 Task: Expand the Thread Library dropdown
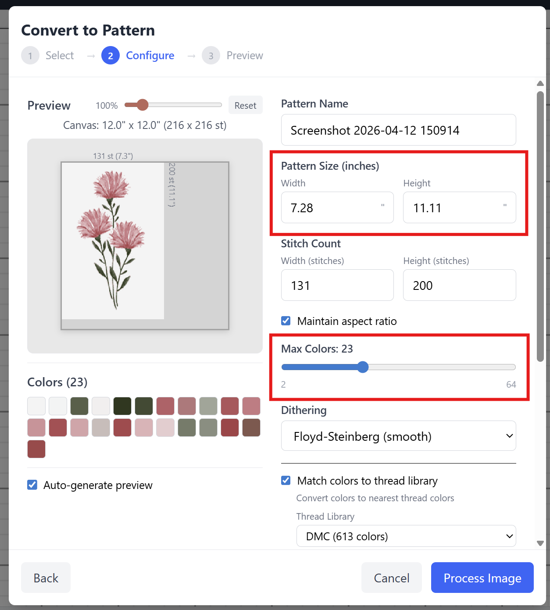point(406,536)
